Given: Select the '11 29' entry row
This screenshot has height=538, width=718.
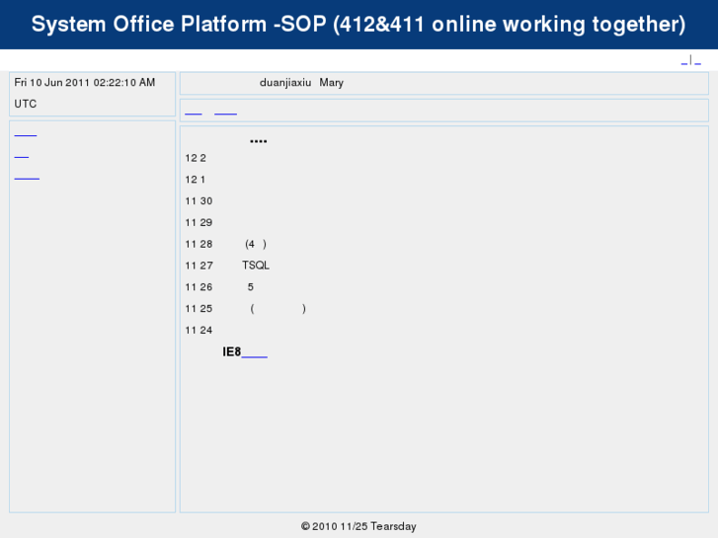Looking at the screenshot, I should pos(199,222).
